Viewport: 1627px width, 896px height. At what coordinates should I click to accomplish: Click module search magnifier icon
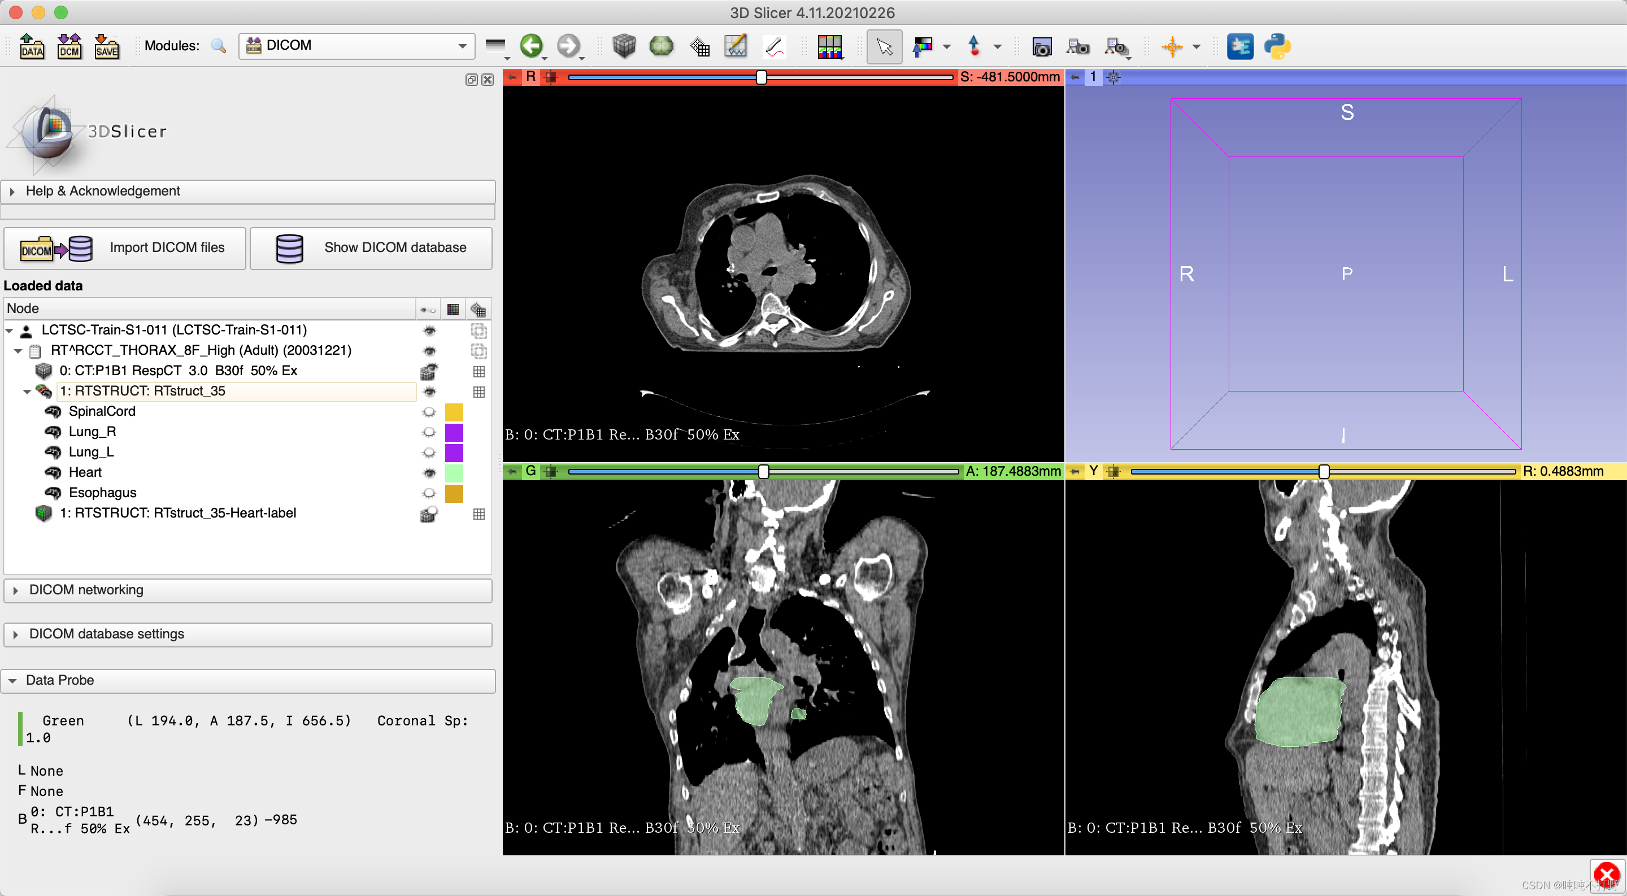[219, 46]
